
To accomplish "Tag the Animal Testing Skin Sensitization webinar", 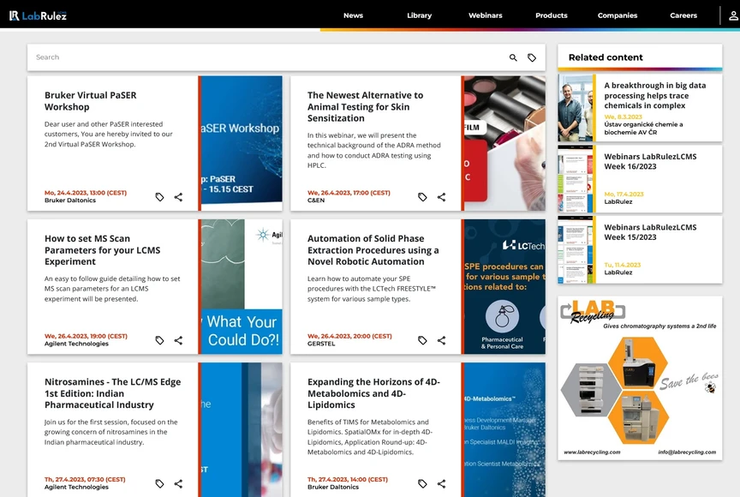I will click(422, 197).
